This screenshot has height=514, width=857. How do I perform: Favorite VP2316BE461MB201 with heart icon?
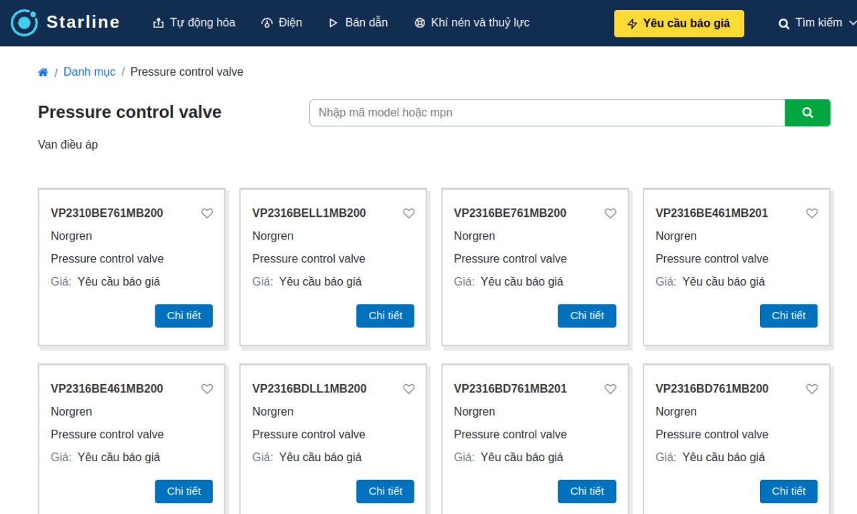(x=811, y=213)
